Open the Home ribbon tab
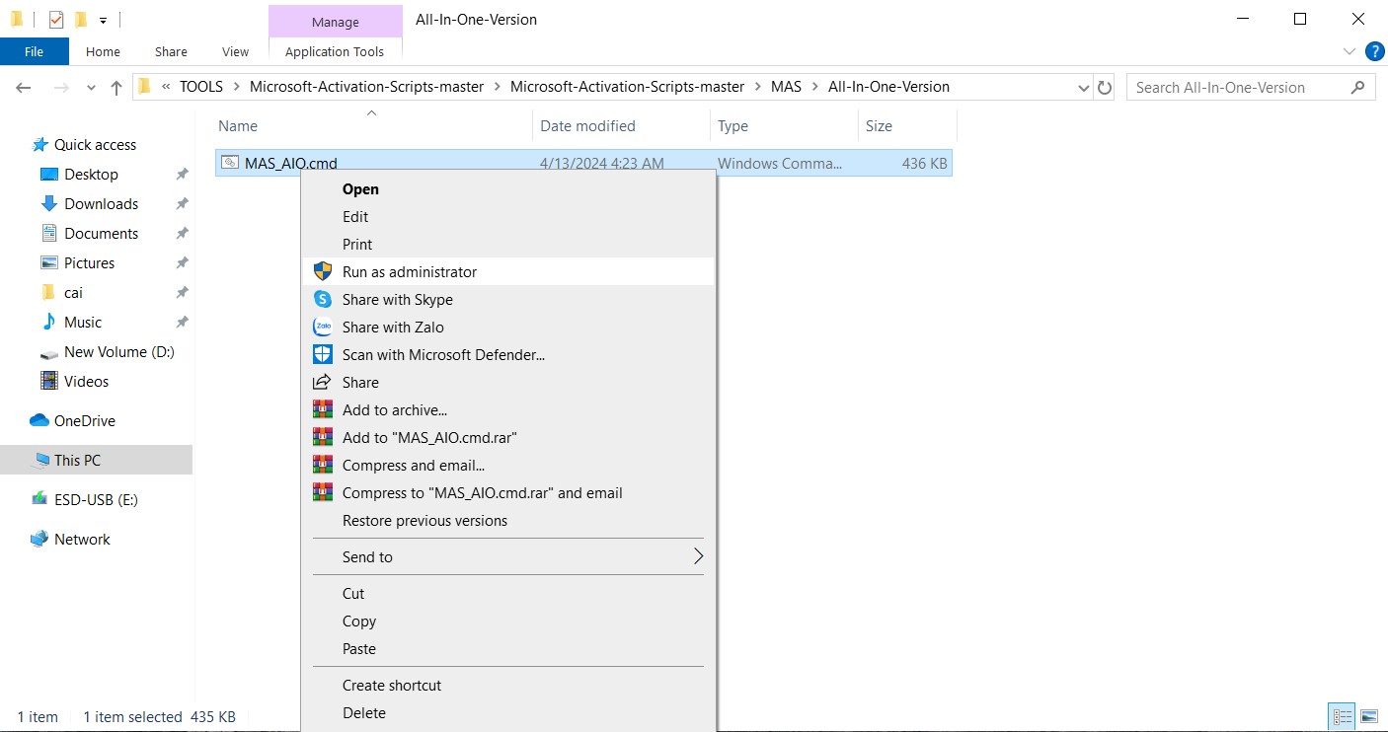The image size is (1388, 732). coord(103,51)
